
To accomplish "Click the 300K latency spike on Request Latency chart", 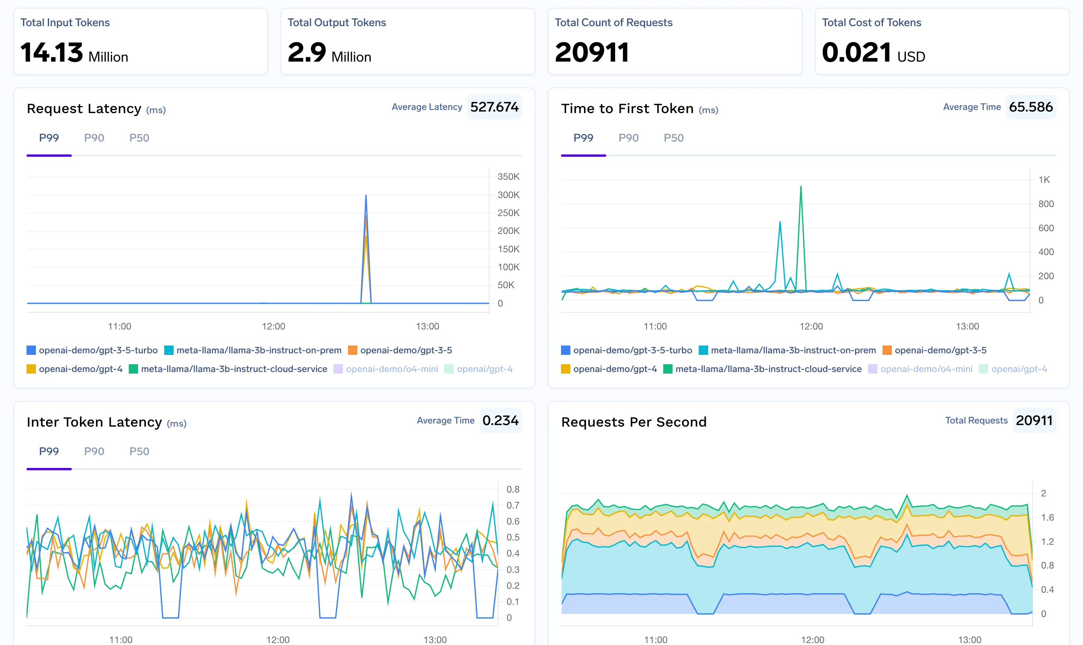I will pyautogui.click(x=366, y=197).
